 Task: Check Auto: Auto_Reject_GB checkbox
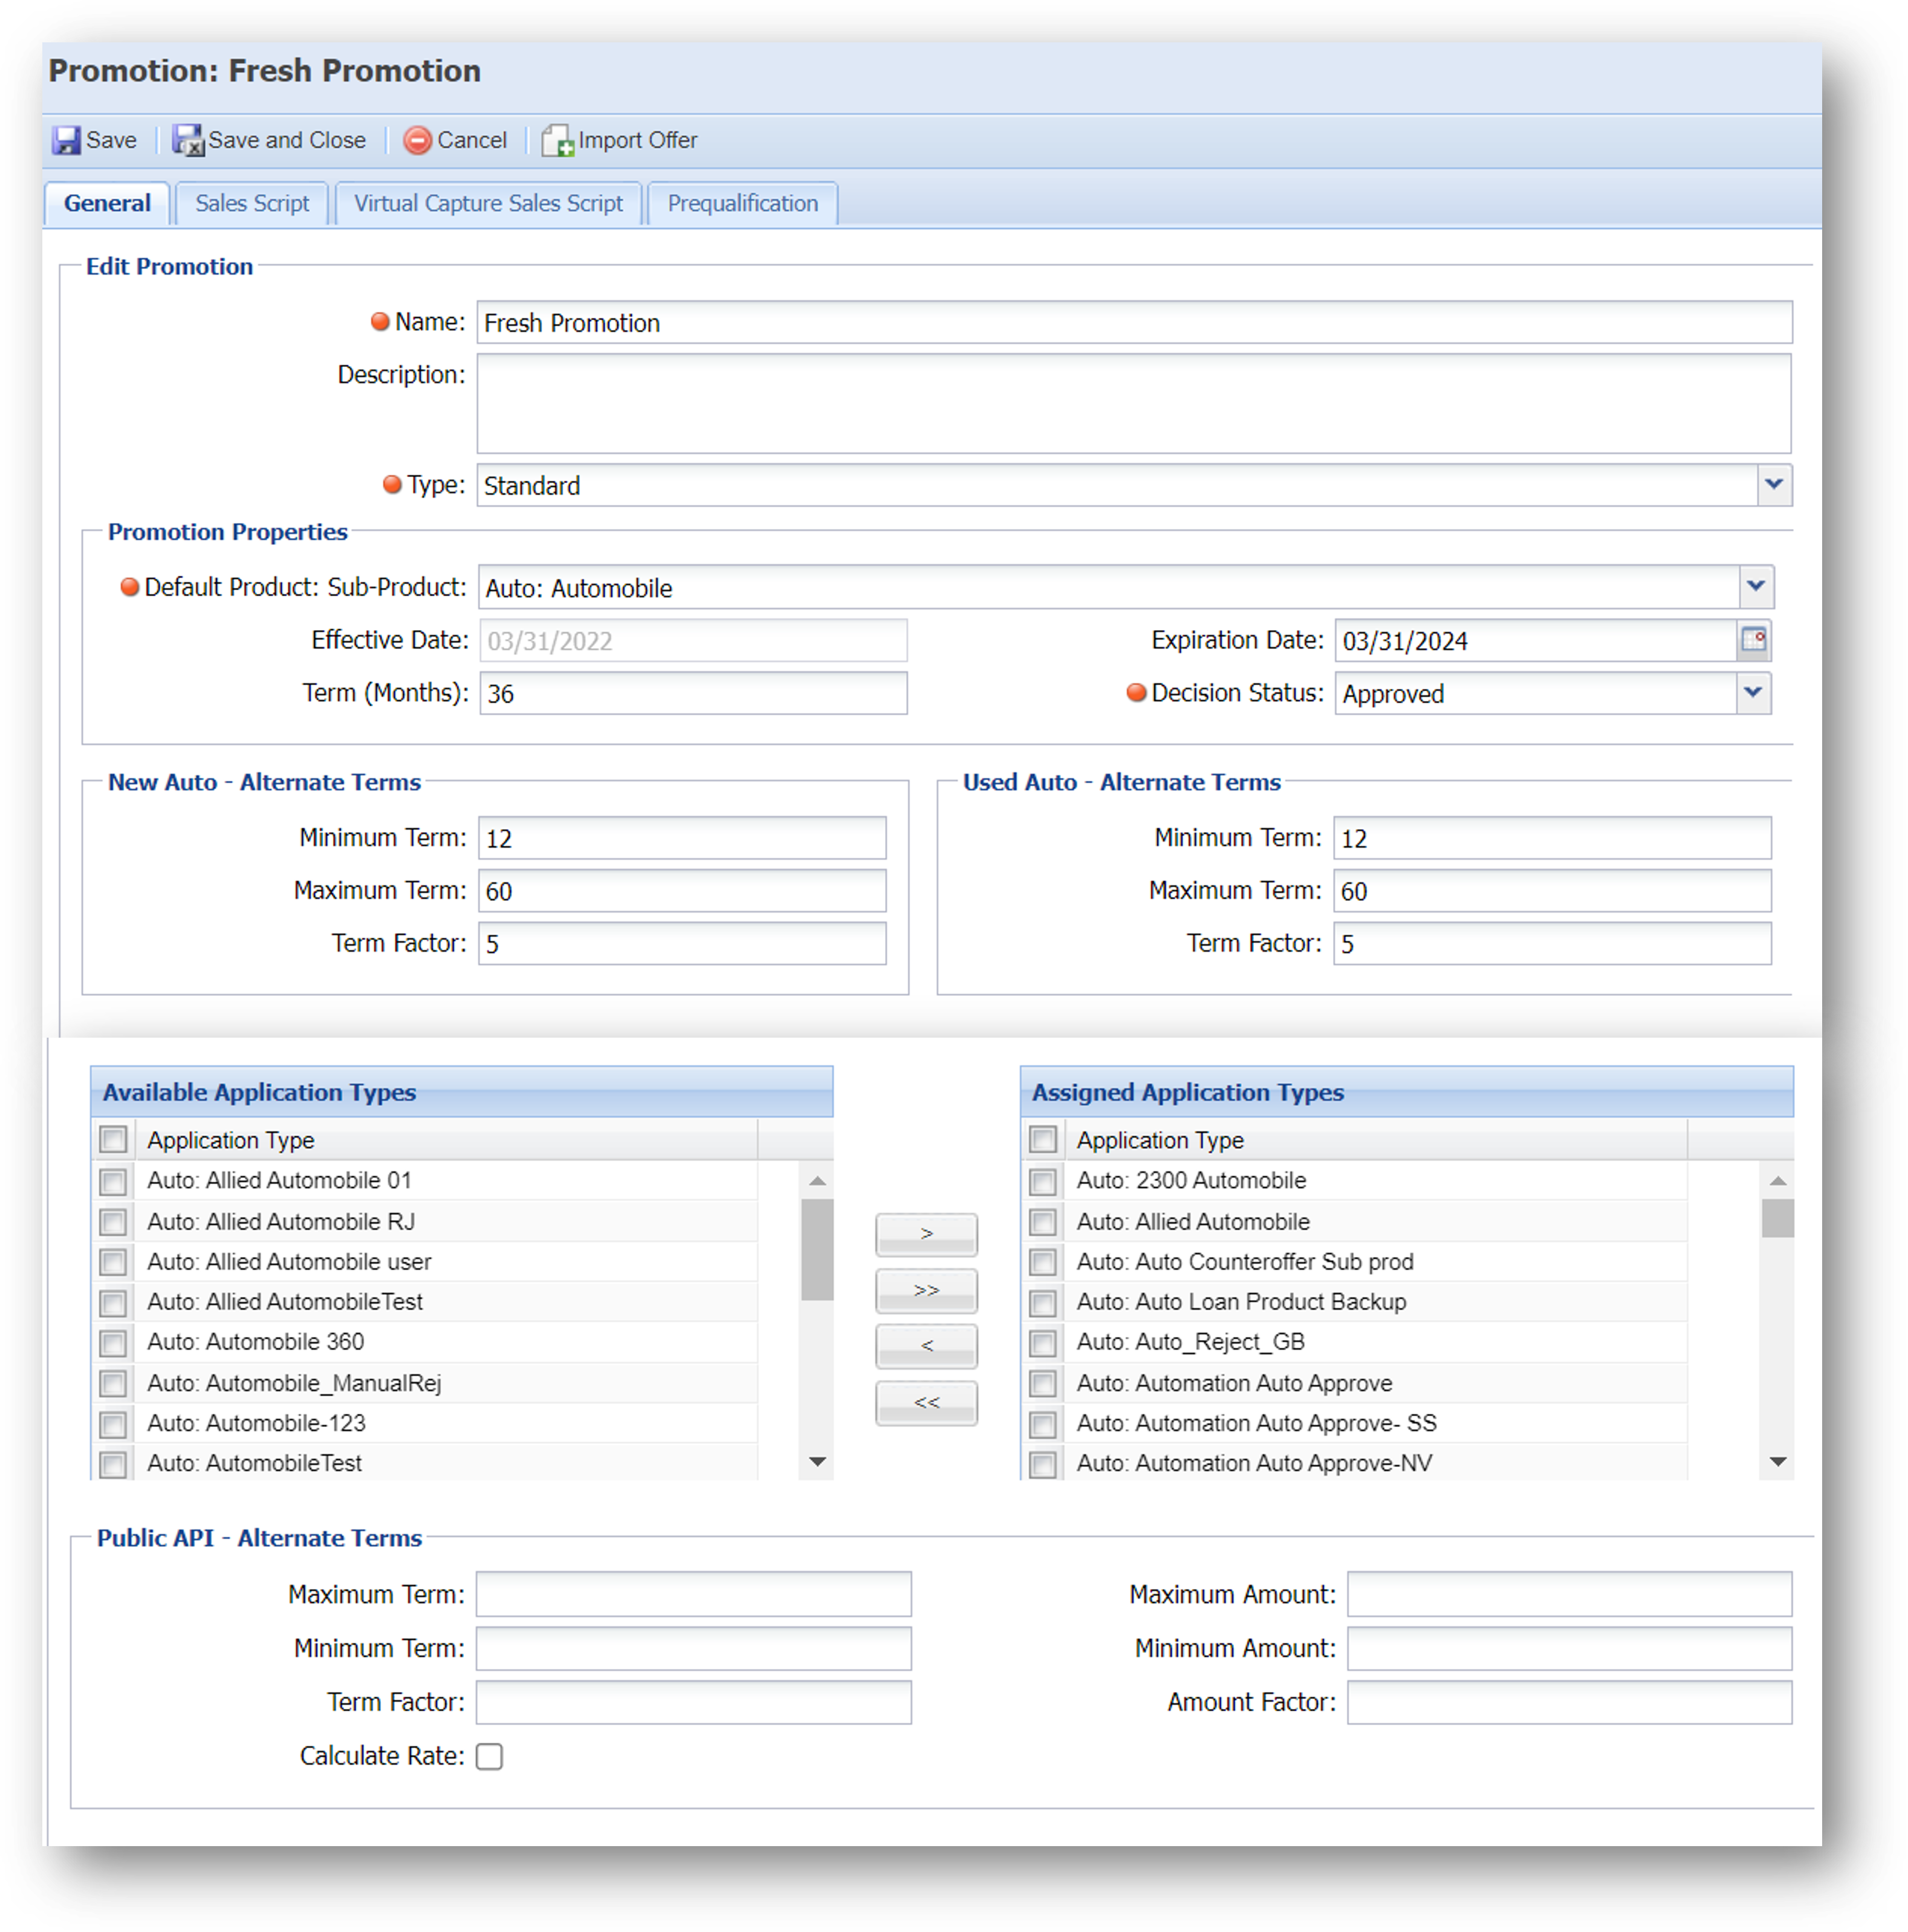(x=1043, y=1342)
